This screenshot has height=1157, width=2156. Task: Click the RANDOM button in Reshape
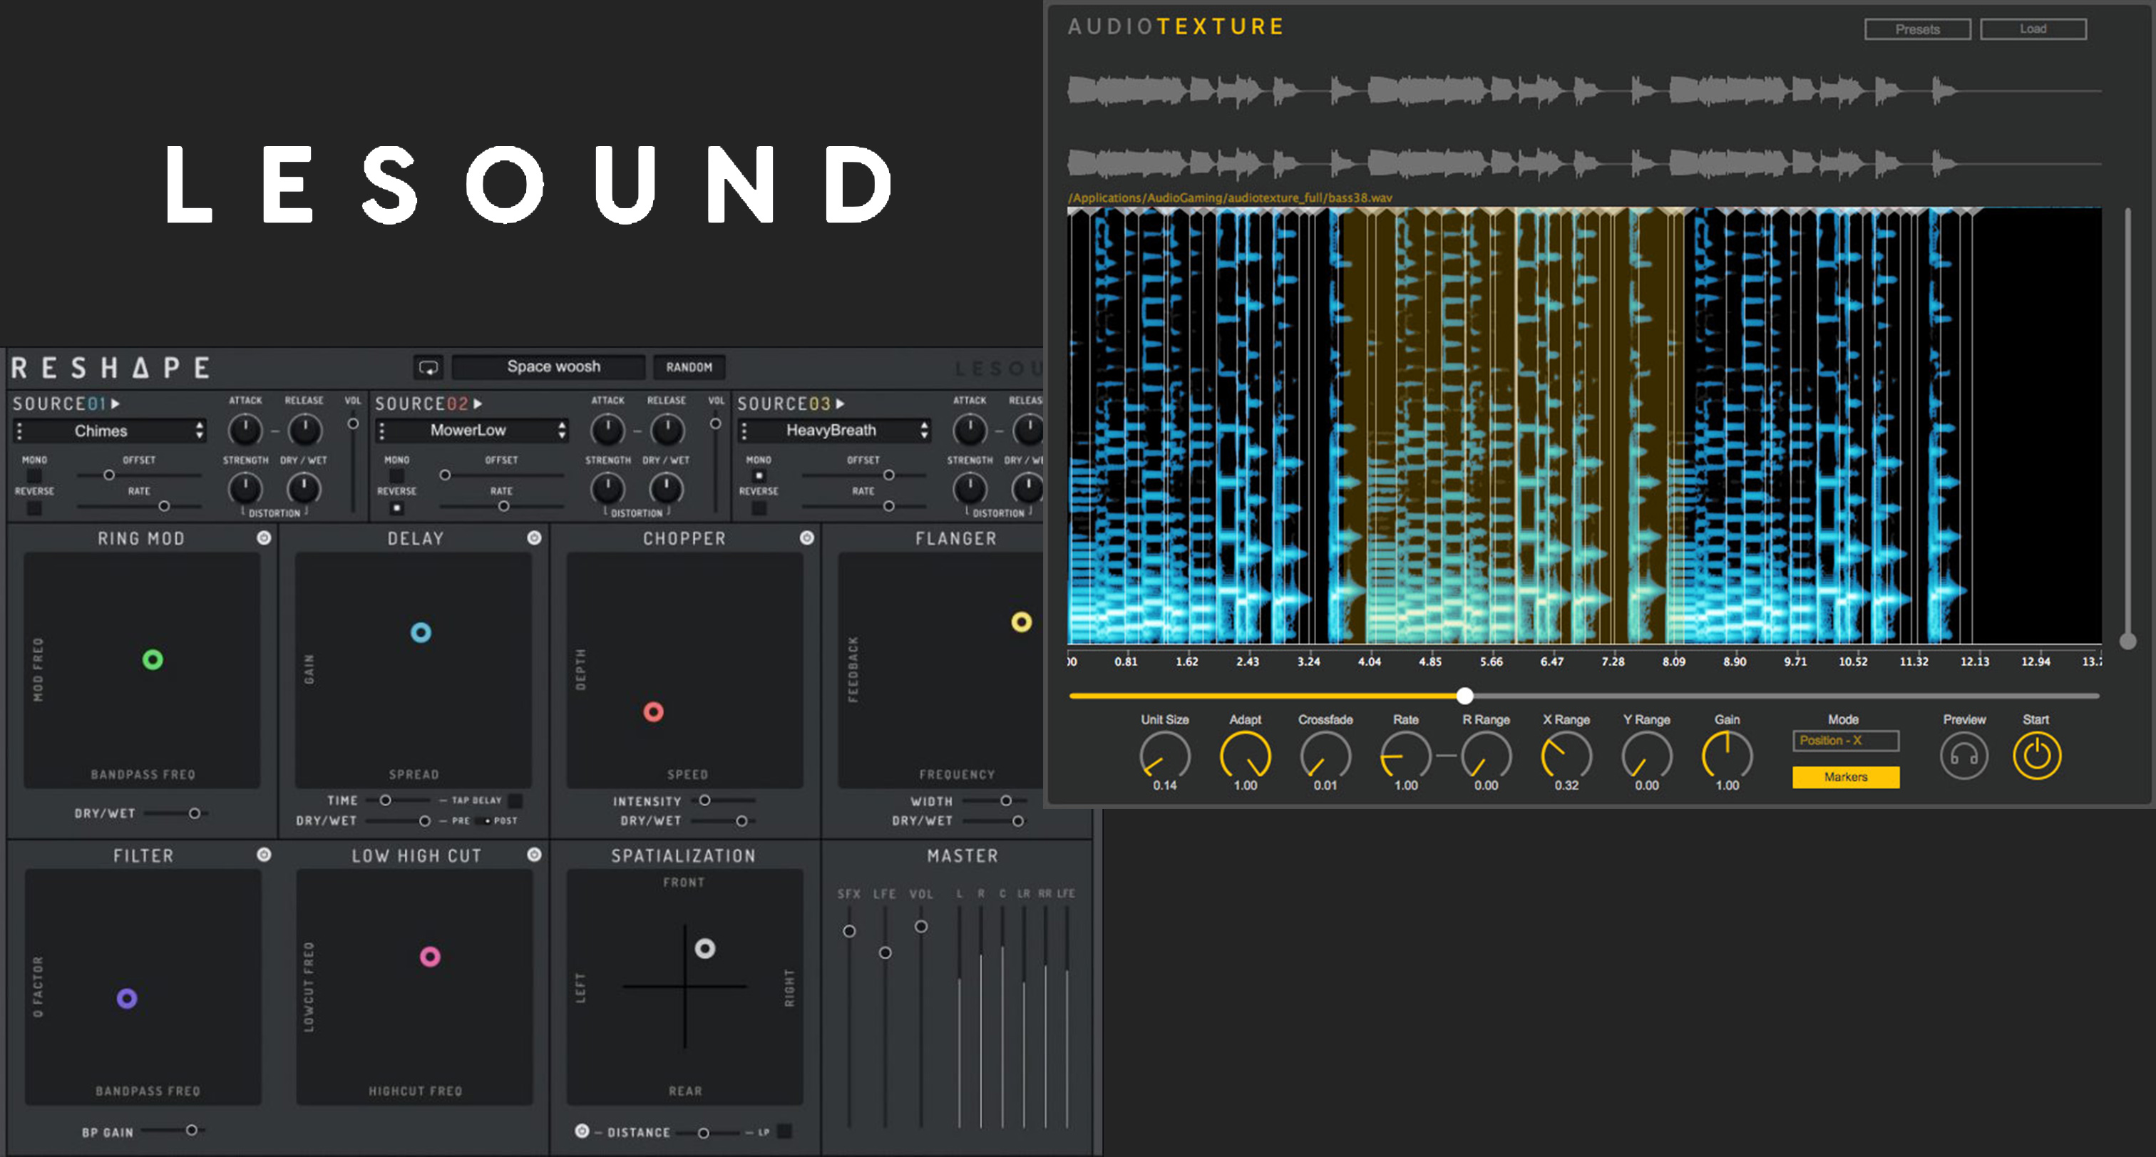coord(689,367)
